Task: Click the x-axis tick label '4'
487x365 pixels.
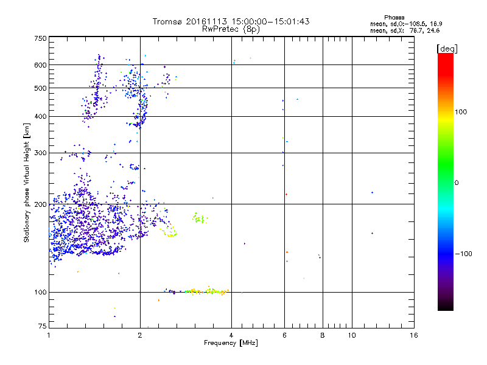Action: [x=231, y=335]
